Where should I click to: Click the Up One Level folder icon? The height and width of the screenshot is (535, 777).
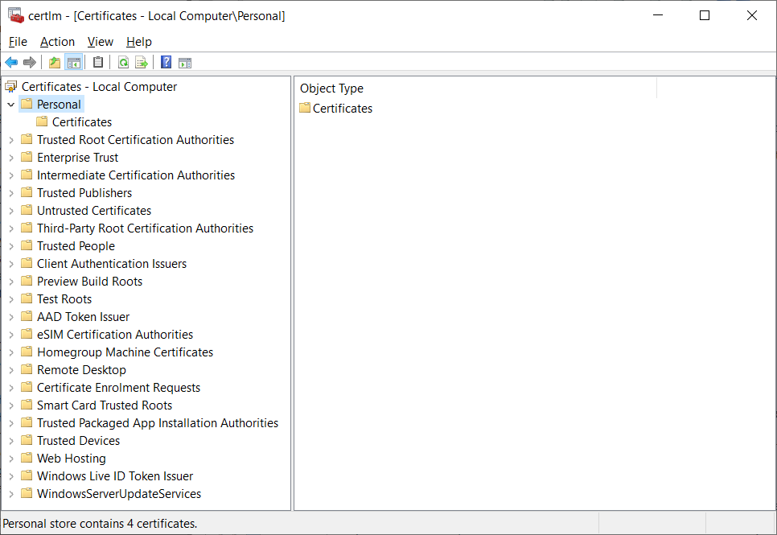[55, 63]
